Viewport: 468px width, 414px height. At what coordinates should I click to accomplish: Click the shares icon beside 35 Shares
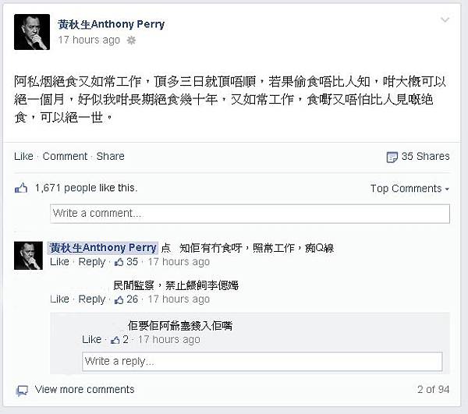[x=392, y=157]
